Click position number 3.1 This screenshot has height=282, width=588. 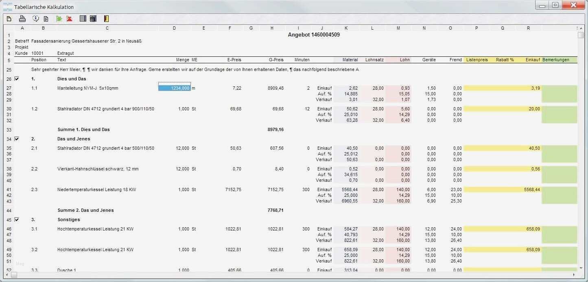tap(34, 229)
